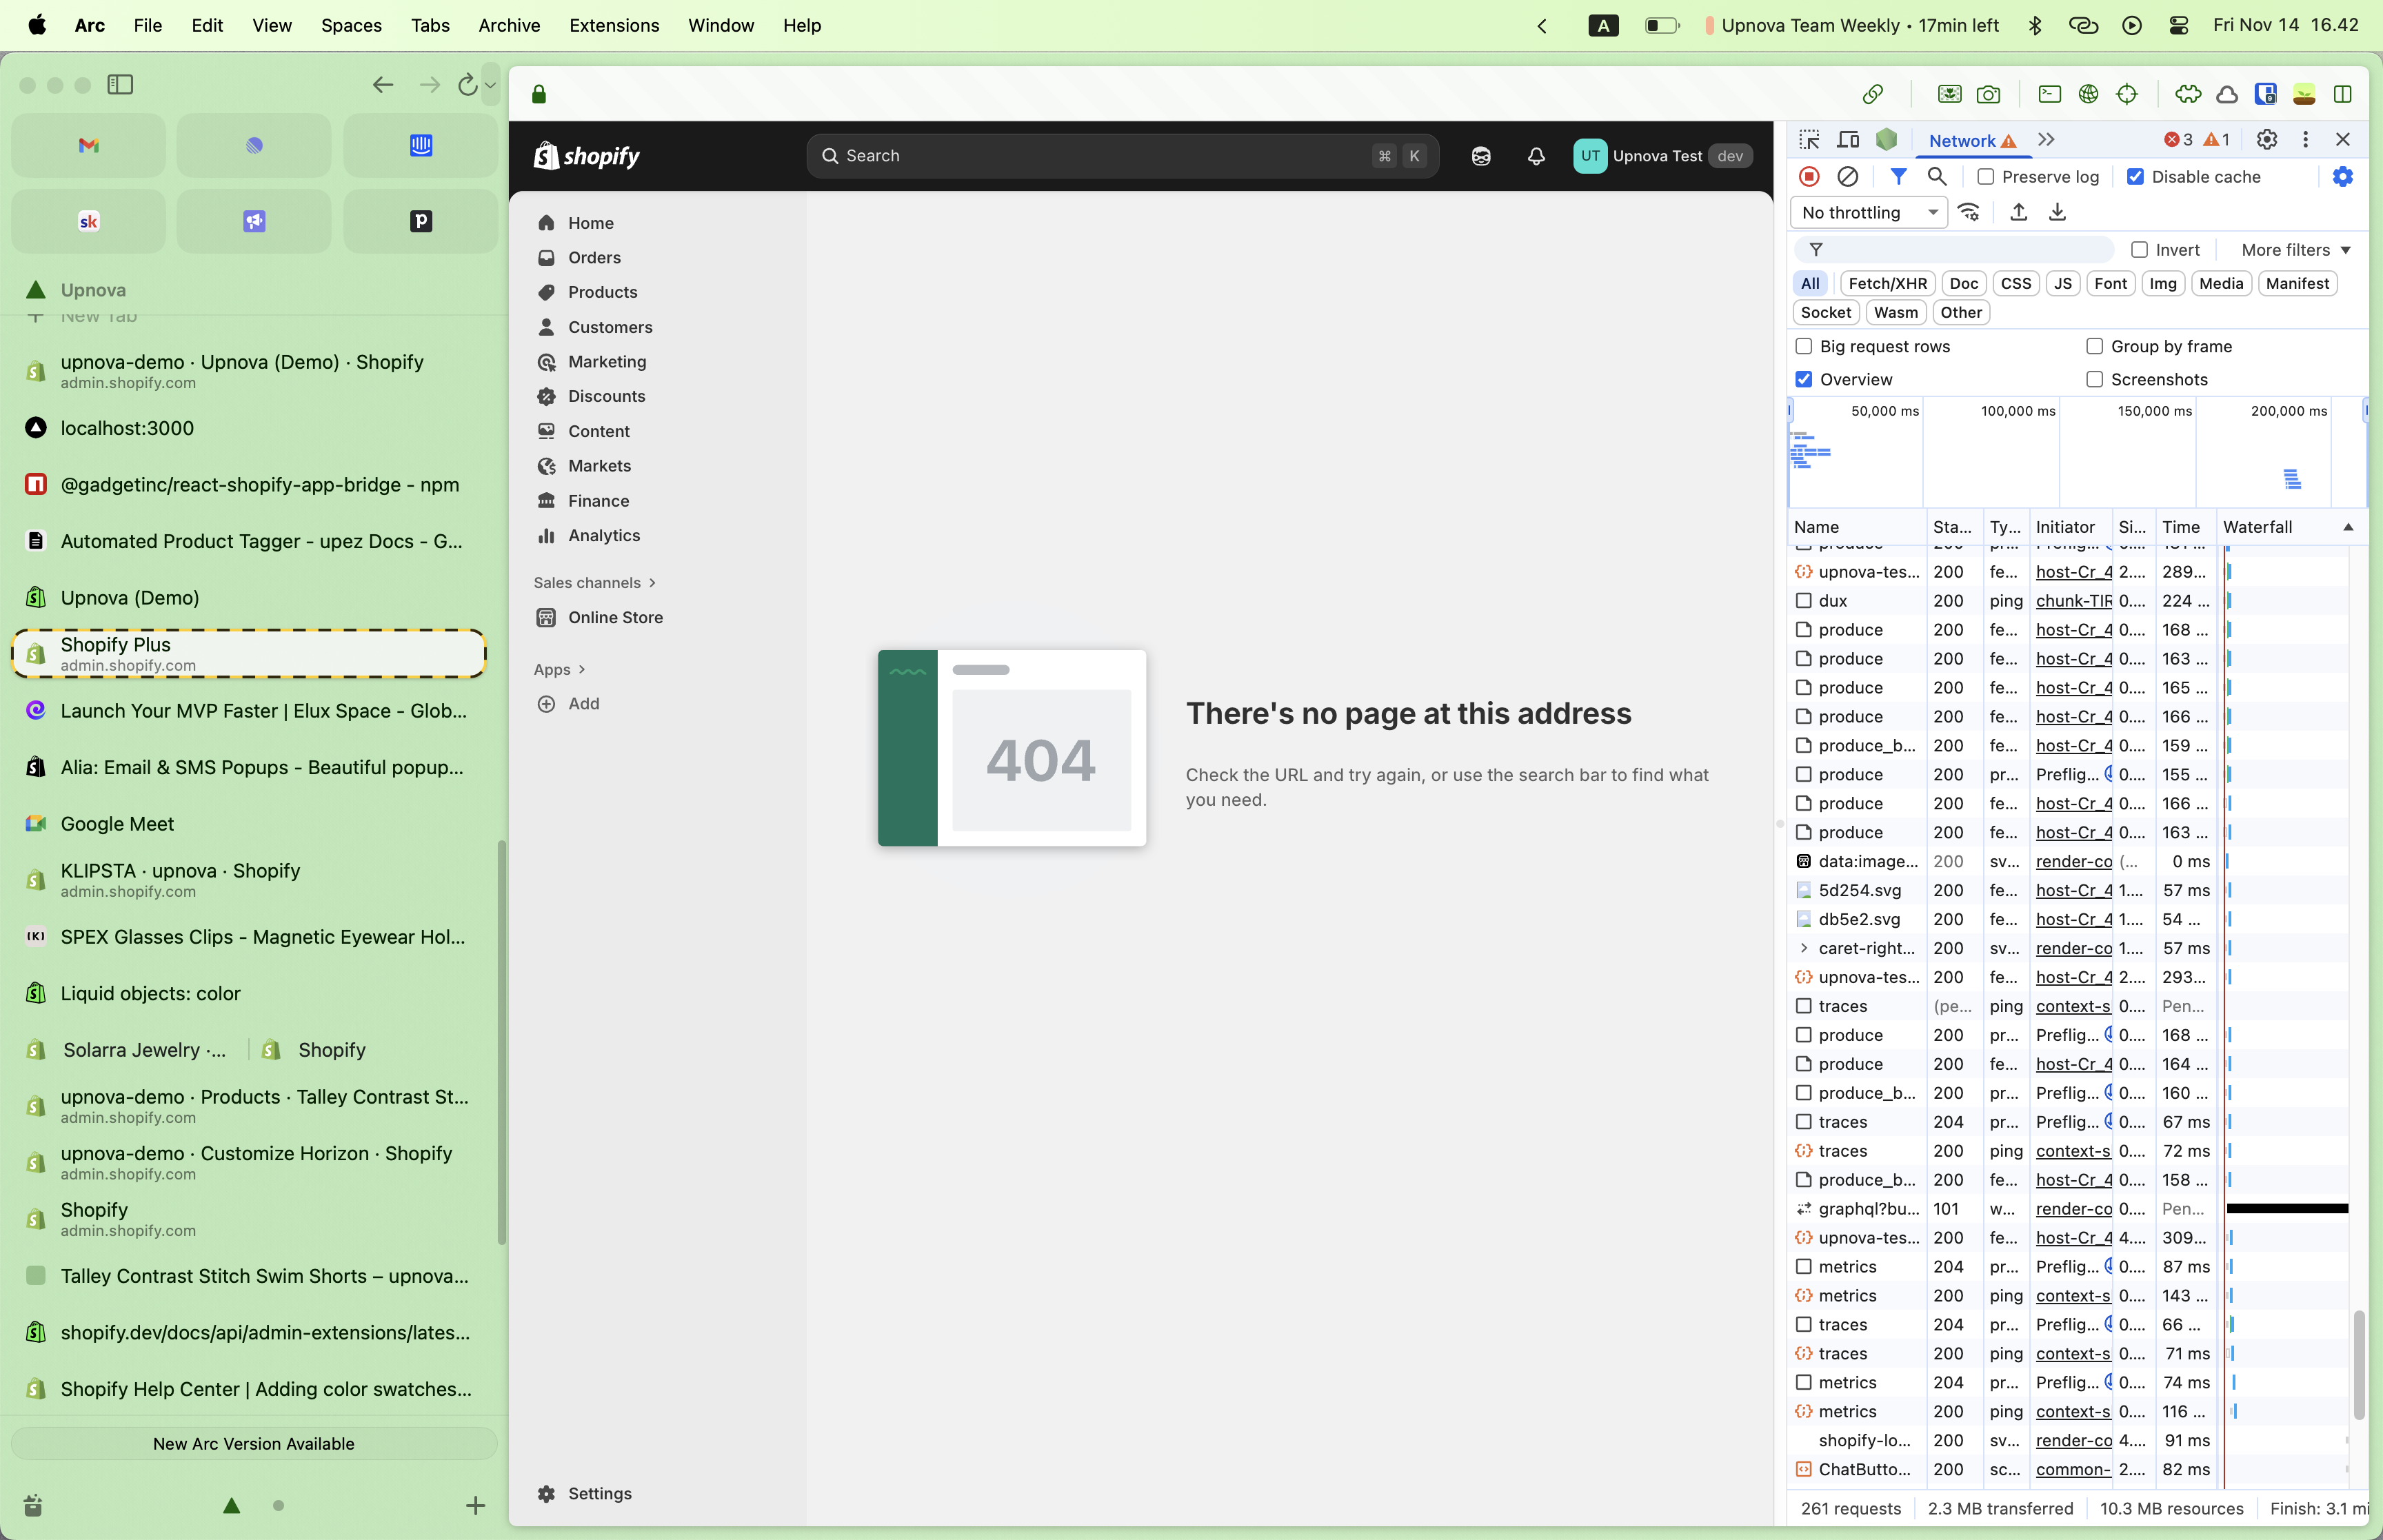
Task: Open the DevTools network search magnifier
Action: pyautogui.click(x=1937, y=177)
